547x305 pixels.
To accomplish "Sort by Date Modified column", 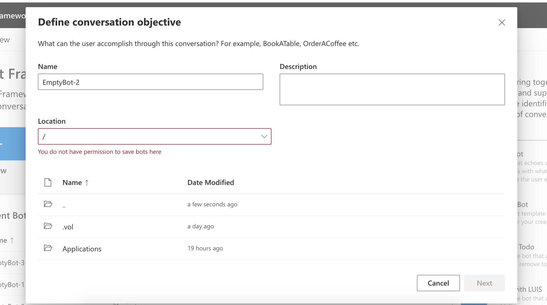I will [211, 182].
